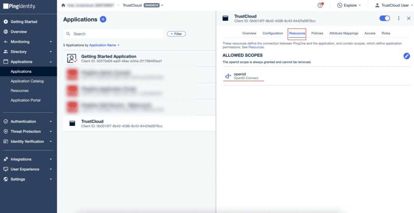Screen dimensions: 414x213
Task: Open the three-dot more options menu
Action: point(399,18)
